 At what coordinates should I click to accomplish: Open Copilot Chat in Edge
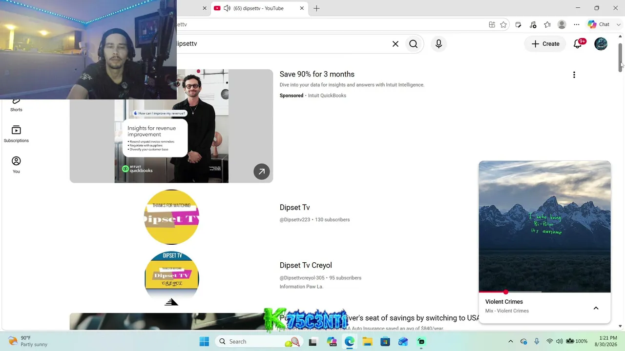point(599,24)
